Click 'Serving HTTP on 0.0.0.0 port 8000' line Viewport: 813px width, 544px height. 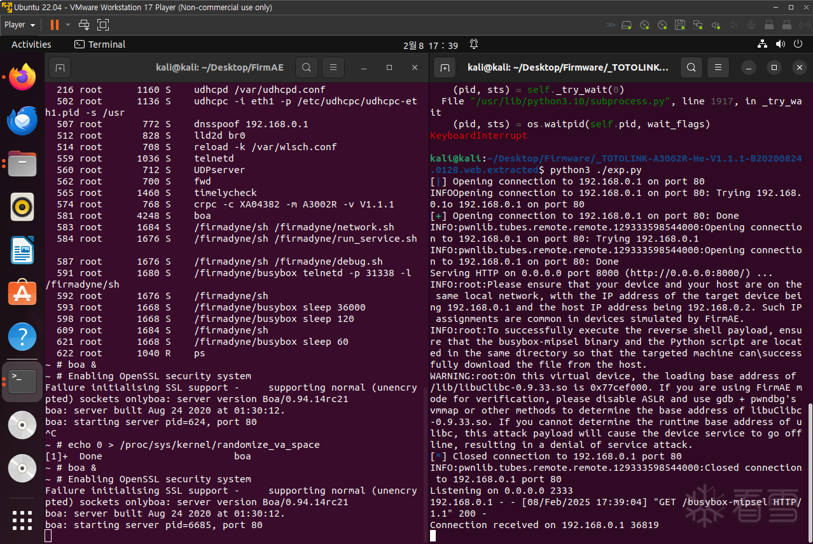[x=601, y=273]
